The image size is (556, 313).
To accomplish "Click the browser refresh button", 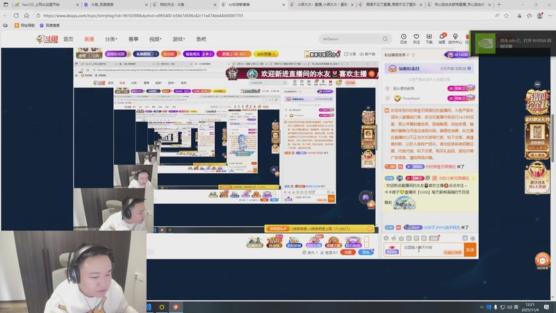I will pos(16,15).
